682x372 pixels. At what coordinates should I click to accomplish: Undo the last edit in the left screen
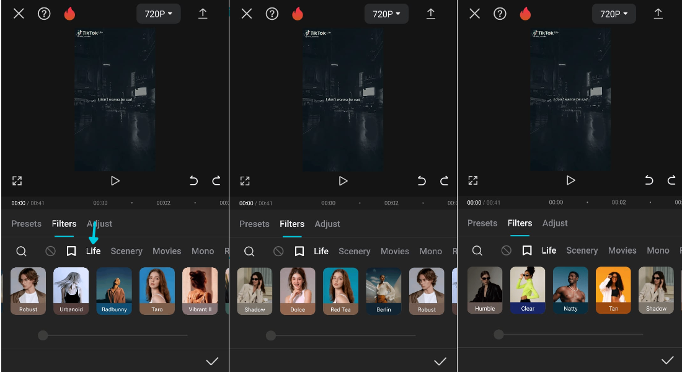coord(193,180)
